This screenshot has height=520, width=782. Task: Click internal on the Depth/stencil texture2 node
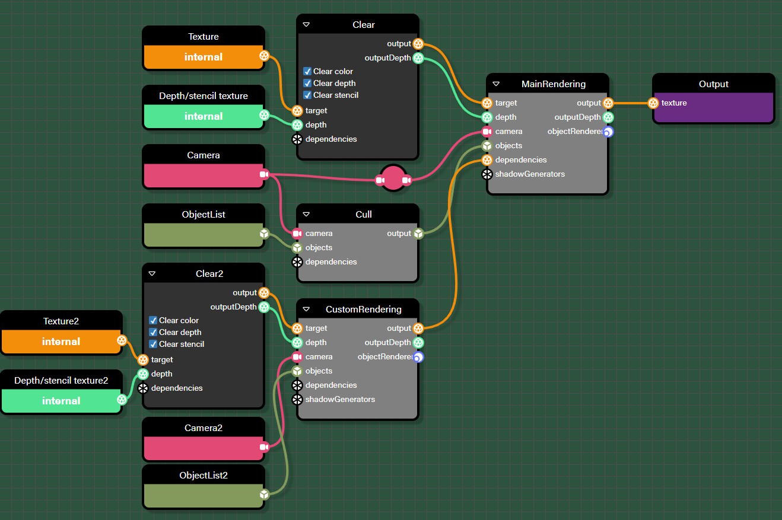tap(61, 401)
